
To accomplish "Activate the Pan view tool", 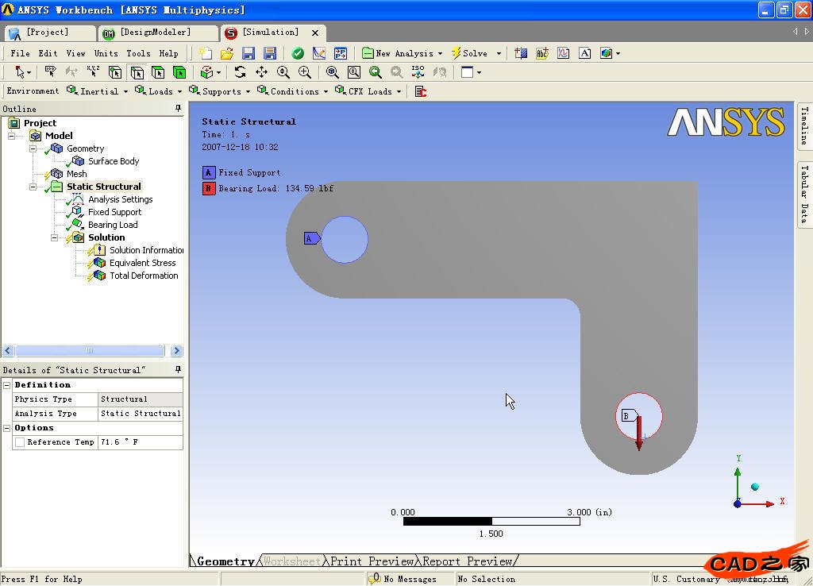I will 261,72.
